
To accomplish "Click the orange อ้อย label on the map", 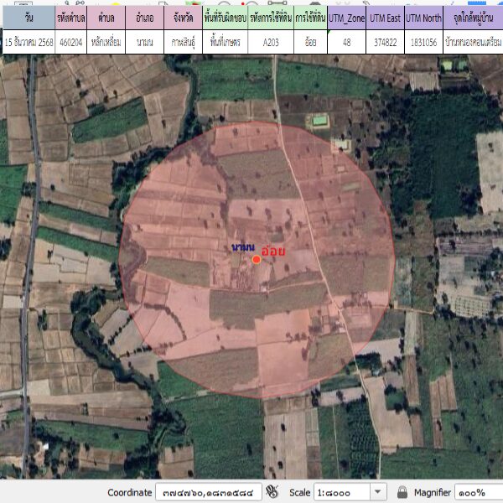I will 274,251.
